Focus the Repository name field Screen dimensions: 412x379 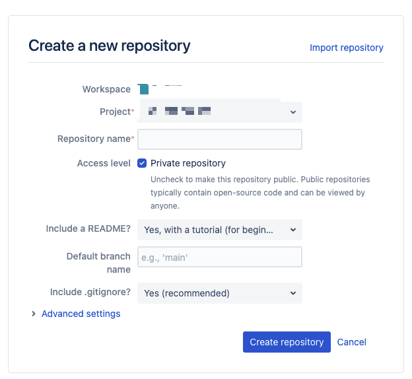220,139
